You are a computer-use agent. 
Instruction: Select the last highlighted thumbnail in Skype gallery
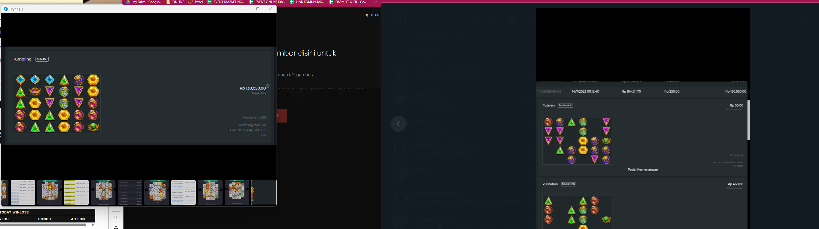point(263,193)
